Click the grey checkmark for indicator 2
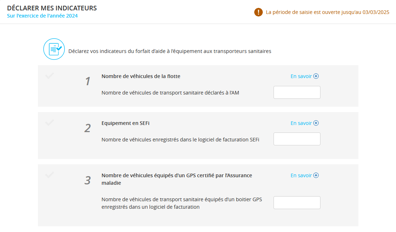The height and width of the screenshot is (232, 396). click(x=49, y=122)
